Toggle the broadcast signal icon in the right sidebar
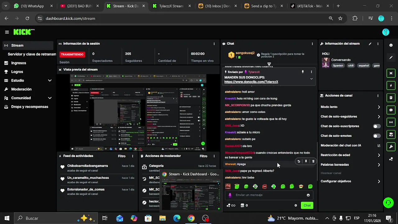The image size is (398, 224). coord(391,122)
